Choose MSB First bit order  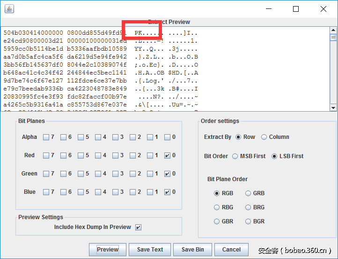[x=235, y=156]
